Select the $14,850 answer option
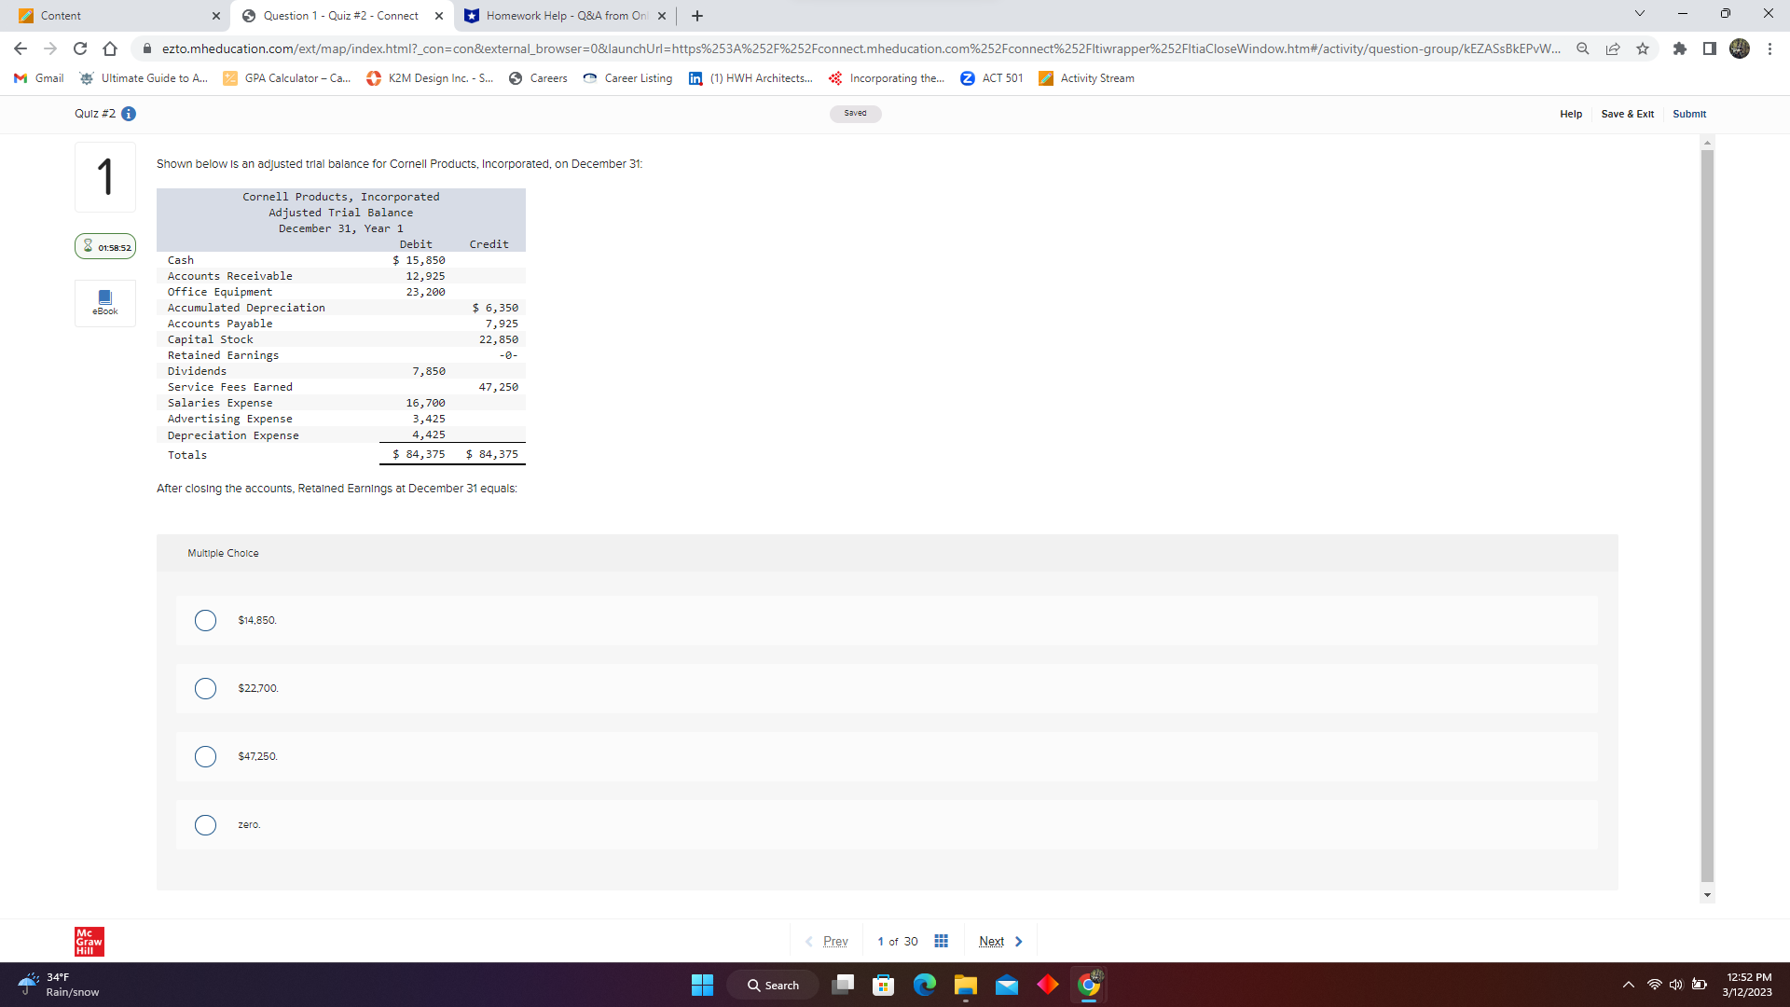Screen dimensions: 1790x1007 [x=205, y=620]
